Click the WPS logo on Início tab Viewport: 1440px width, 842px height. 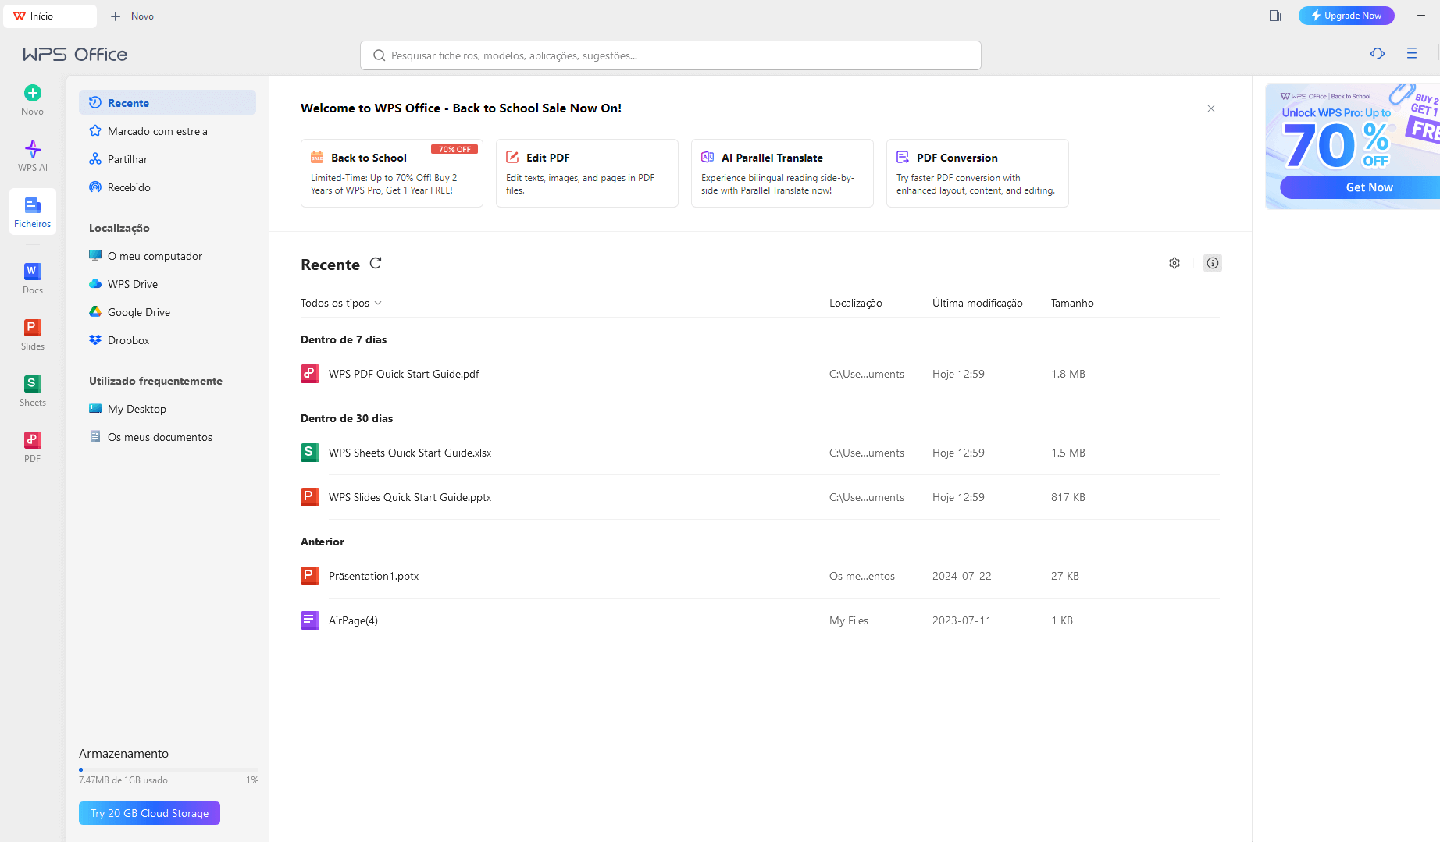[x=20, y=16]
